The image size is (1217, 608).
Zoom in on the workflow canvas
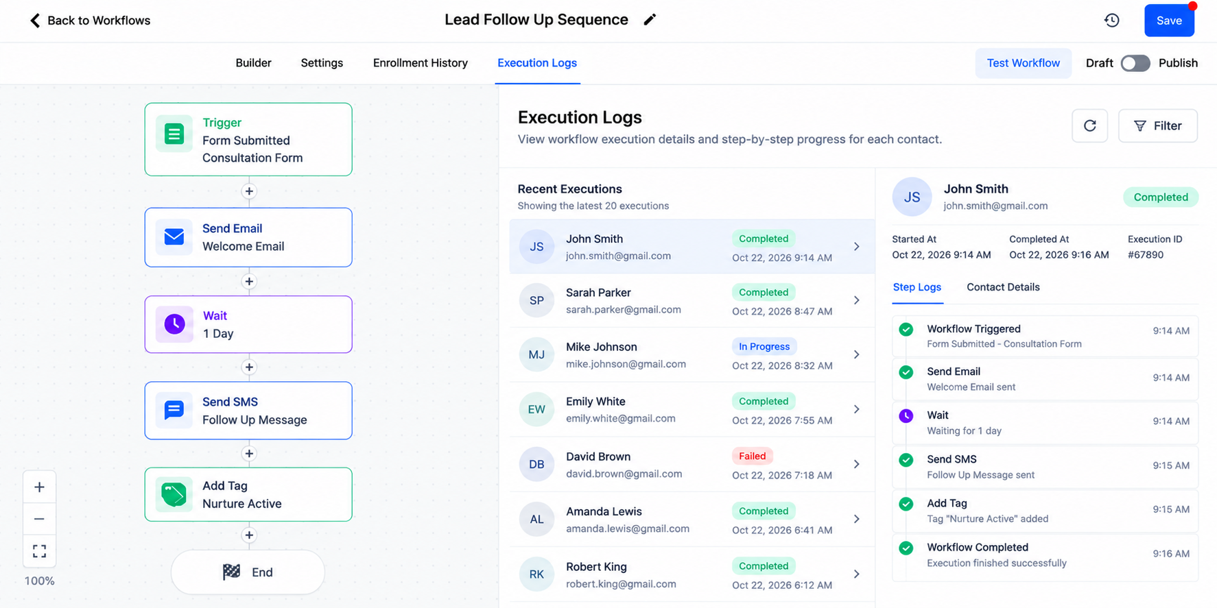point(39,487)
